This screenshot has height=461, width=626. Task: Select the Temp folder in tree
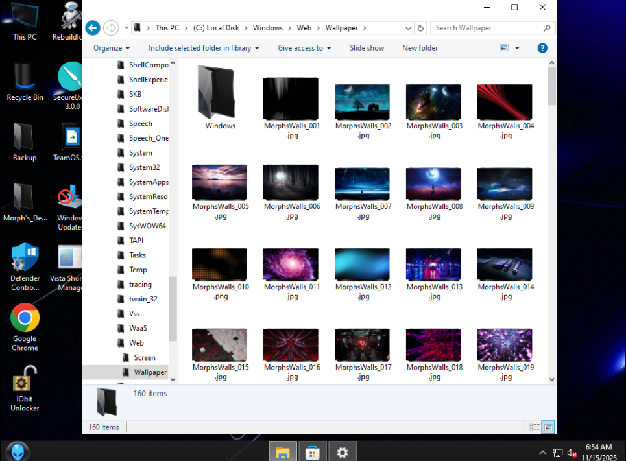138,270
